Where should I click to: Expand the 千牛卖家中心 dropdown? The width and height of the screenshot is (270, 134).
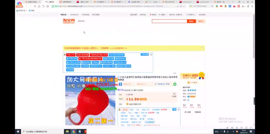click(x=191, y=15)
